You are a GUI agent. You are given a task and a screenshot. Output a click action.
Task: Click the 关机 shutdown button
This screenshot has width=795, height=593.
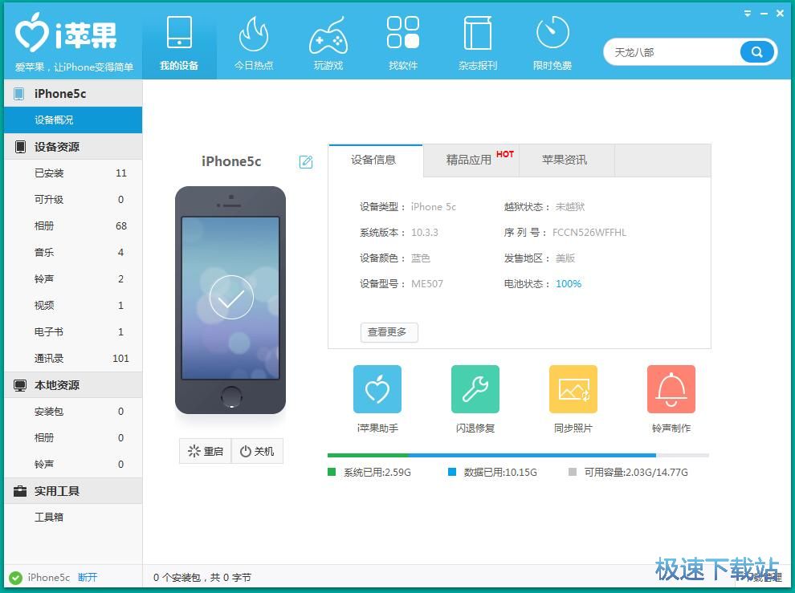tap(257, 451)
